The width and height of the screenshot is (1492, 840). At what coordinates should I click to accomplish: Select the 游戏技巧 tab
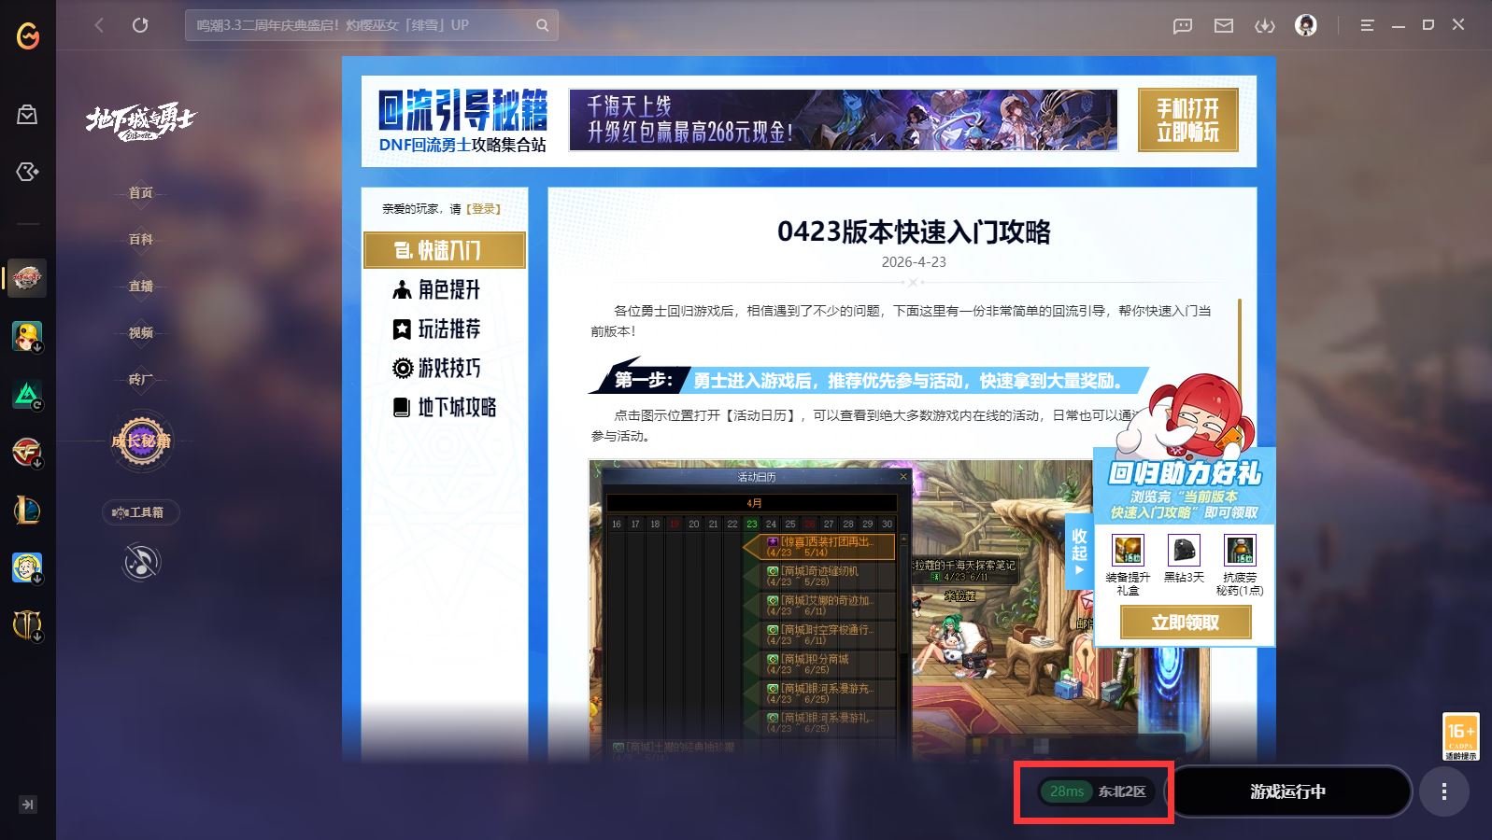click(x=445, y=368)
